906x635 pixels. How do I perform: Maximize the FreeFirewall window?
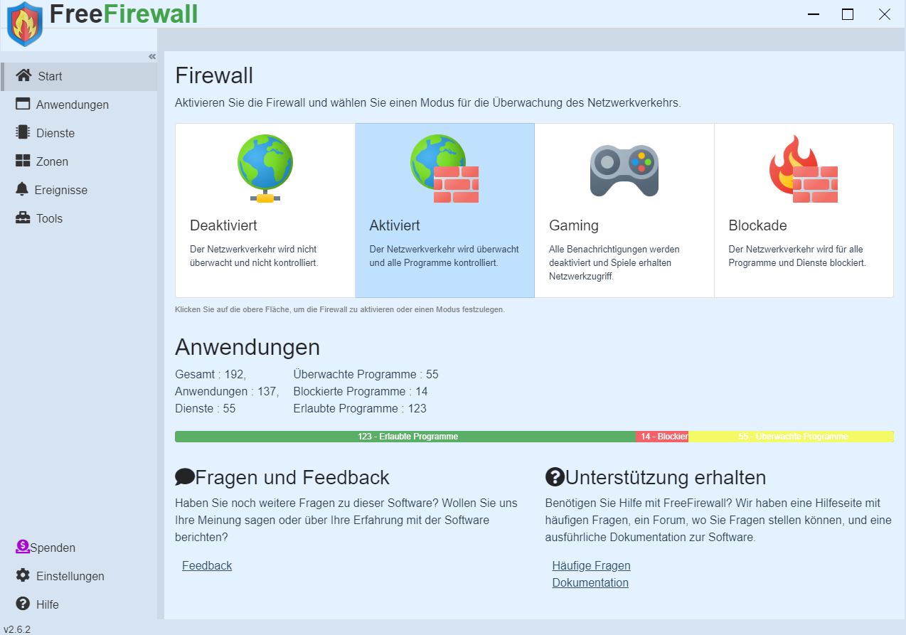tap(848, 14)
